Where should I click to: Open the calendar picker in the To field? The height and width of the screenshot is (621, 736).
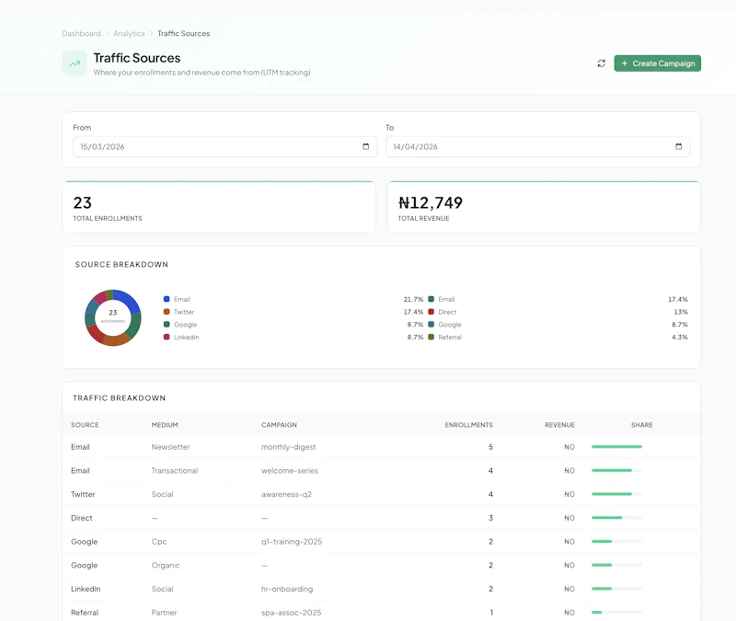678,145
